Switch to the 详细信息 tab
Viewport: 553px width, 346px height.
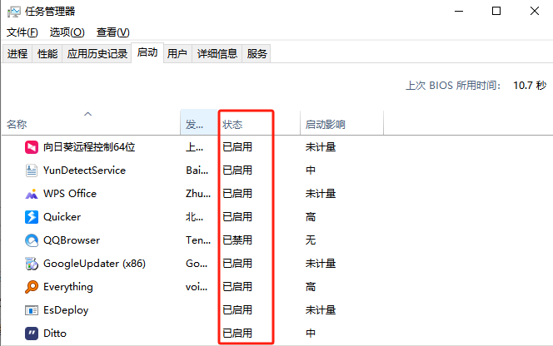tap(217, 54)
